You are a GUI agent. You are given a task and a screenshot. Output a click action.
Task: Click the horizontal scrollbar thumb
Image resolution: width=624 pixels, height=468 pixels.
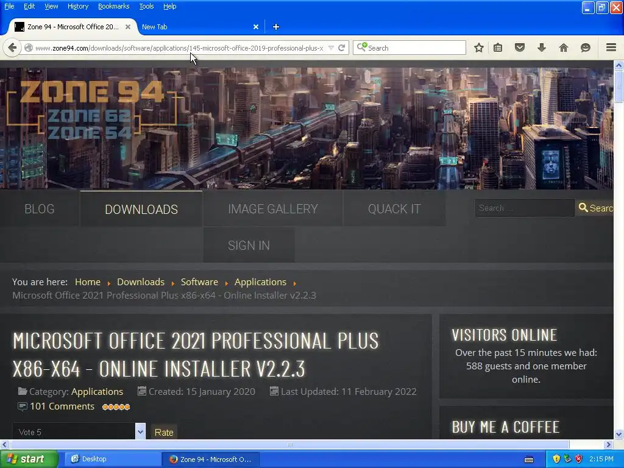[289, 444]
